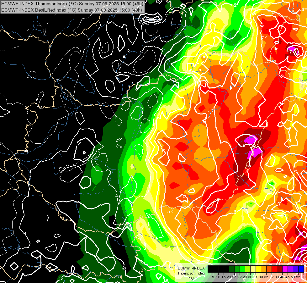Click the legend tick value 30

251,277
